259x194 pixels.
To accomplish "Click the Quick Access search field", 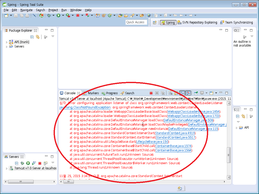I will click(136, 22).
